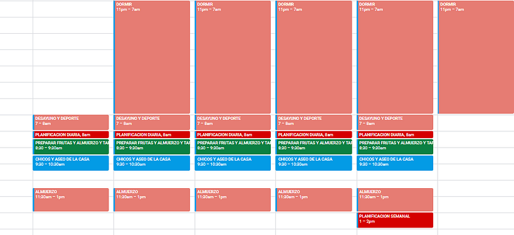Click blue CHICOS Y ASEO event in third day column

pos(233,163)
